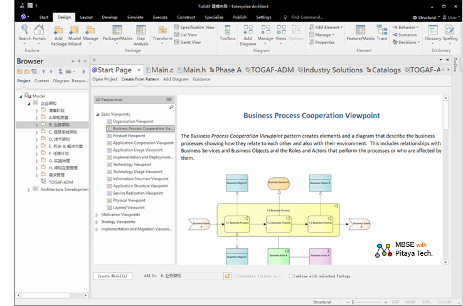The image size is (463, 306).
Task: Open Scenarios for element
Action: 405,35
